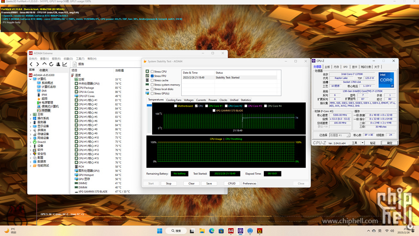Viewport: 419px width, 236px height.
Task: Click the Windows Start button
Action: 159,231
